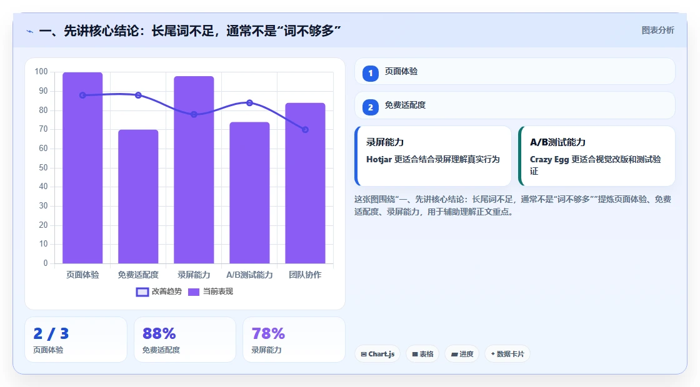This screenshot has height=387, width=700.
Task: Click the trend line point above 免费适配度
Action: point(138,95)
